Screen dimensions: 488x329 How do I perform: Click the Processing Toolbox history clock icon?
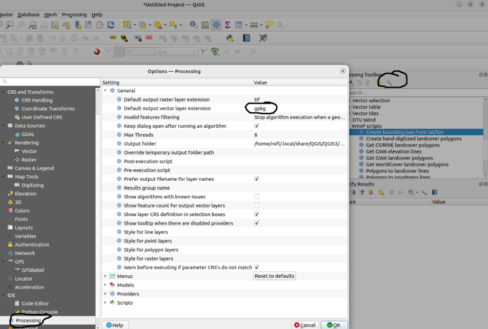pyautogui.click(x=359, y=83)
